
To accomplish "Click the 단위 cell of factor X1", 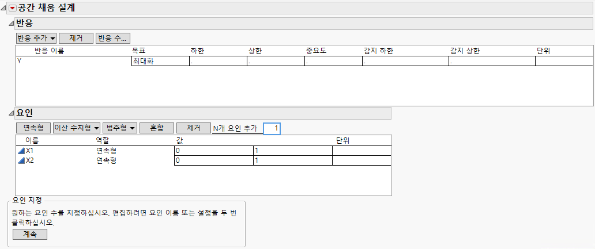I will pyautogui.click(x=361, y=151).
